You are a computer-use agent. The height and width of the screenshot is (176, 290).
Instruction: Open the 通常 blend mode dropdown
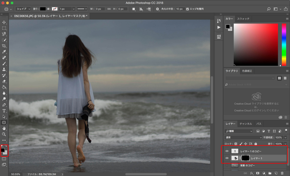(243, 138)
